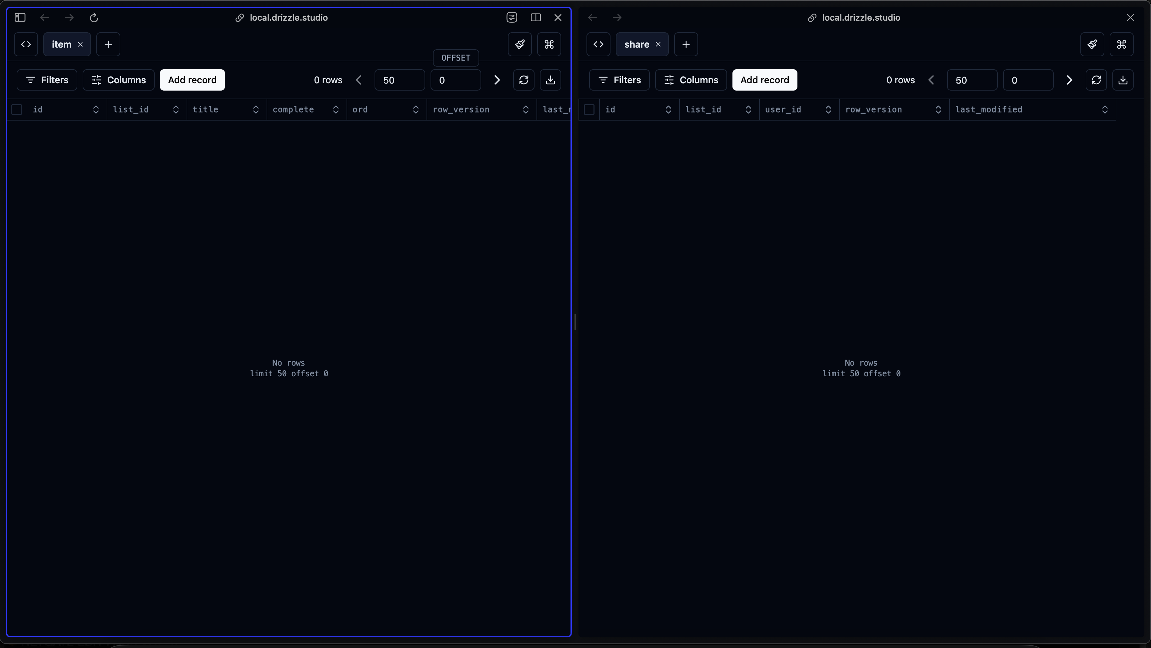Download share table data via export icon
This screenshot has width=1151, height=648.
point(1122,80)
